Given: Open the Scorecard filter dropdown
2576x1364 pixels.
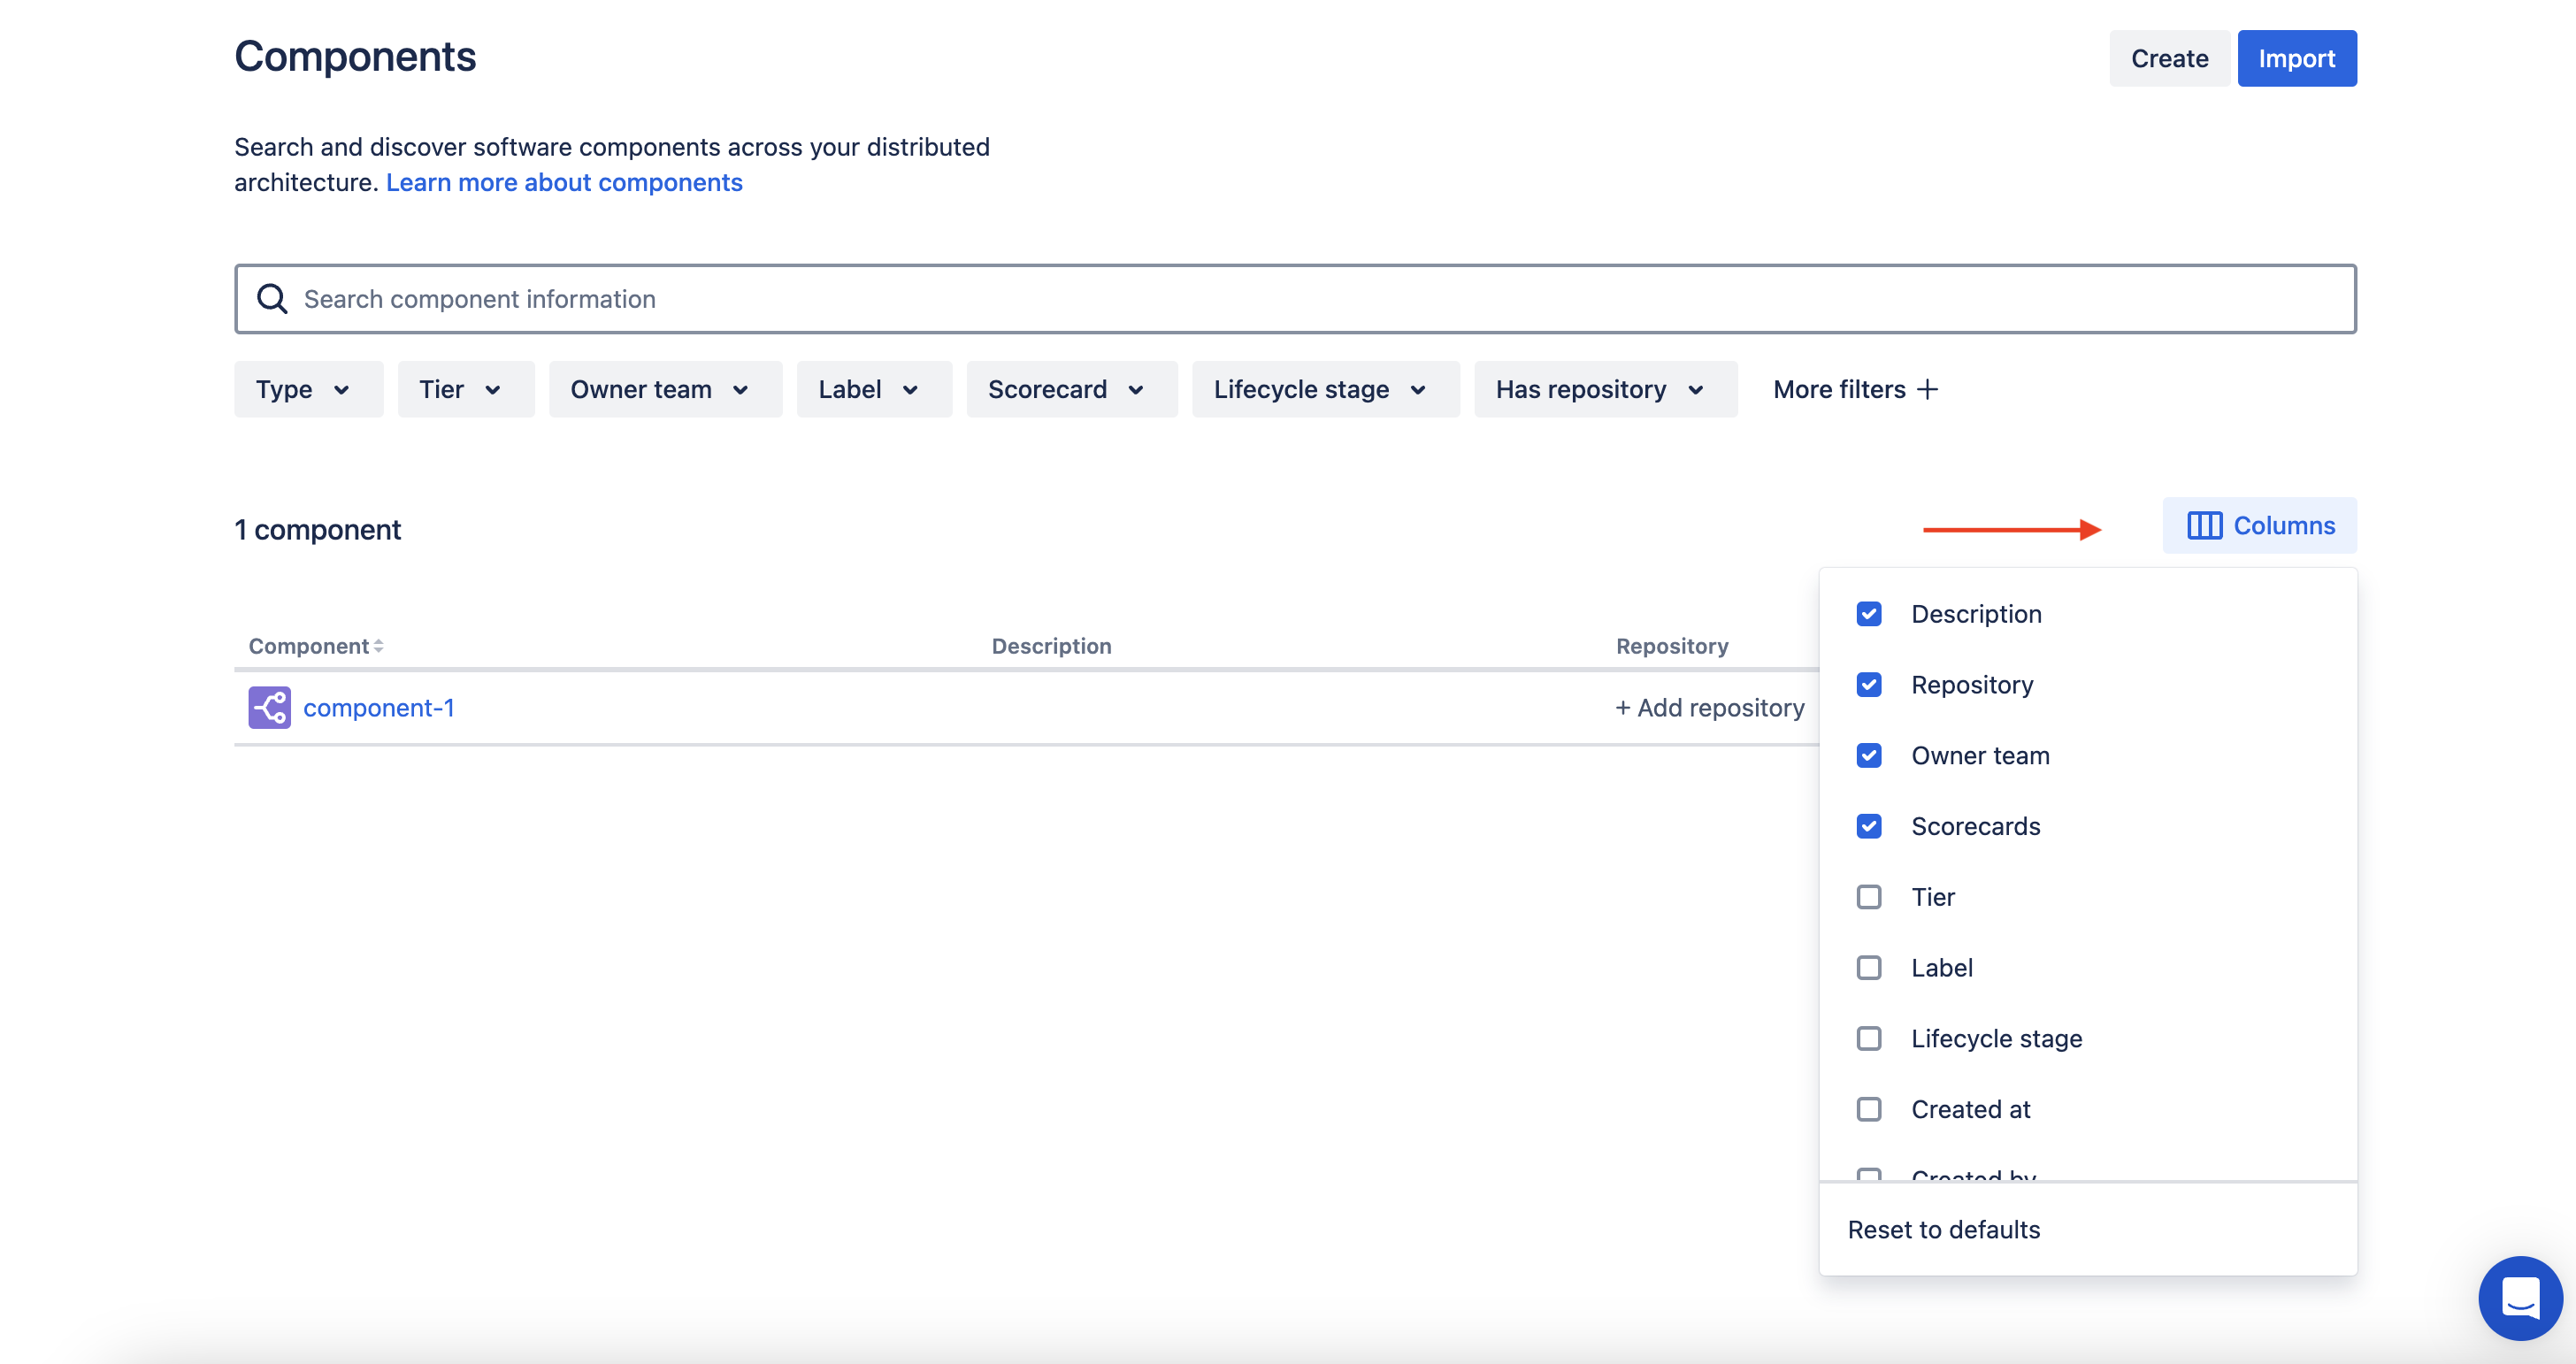Looking at the screenshot, I should click(1071, 389).
